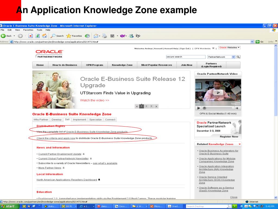Open History clock icon in toolbar
The image size is (278, 209).
(87, 36)
